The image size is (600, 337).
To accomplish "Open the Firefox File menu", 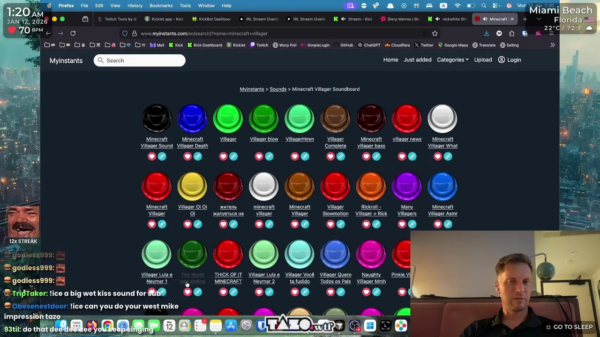I will (84, 6).
